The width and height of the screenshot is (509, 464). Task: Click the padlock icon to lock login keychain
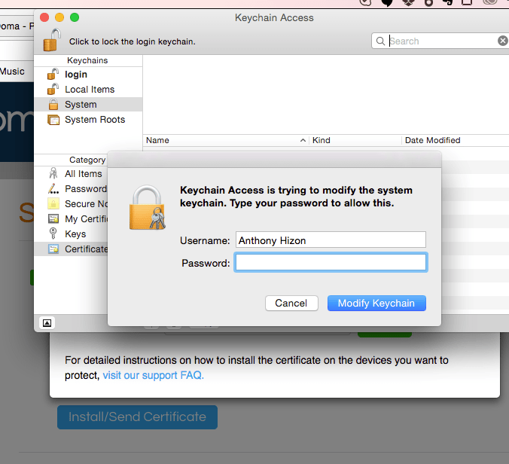coord(52,40)
